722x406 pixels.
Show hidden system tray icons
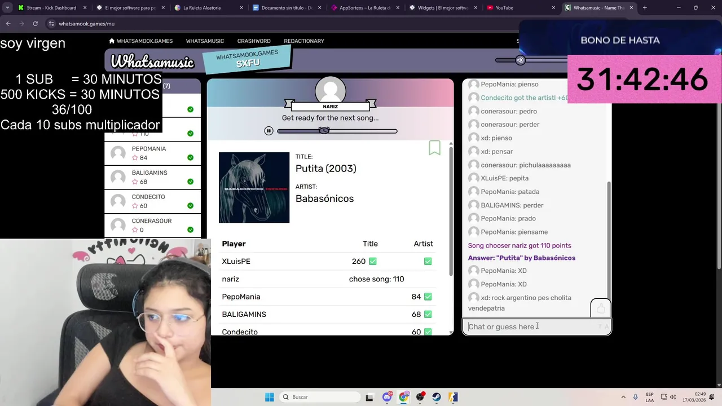point(623,397)
